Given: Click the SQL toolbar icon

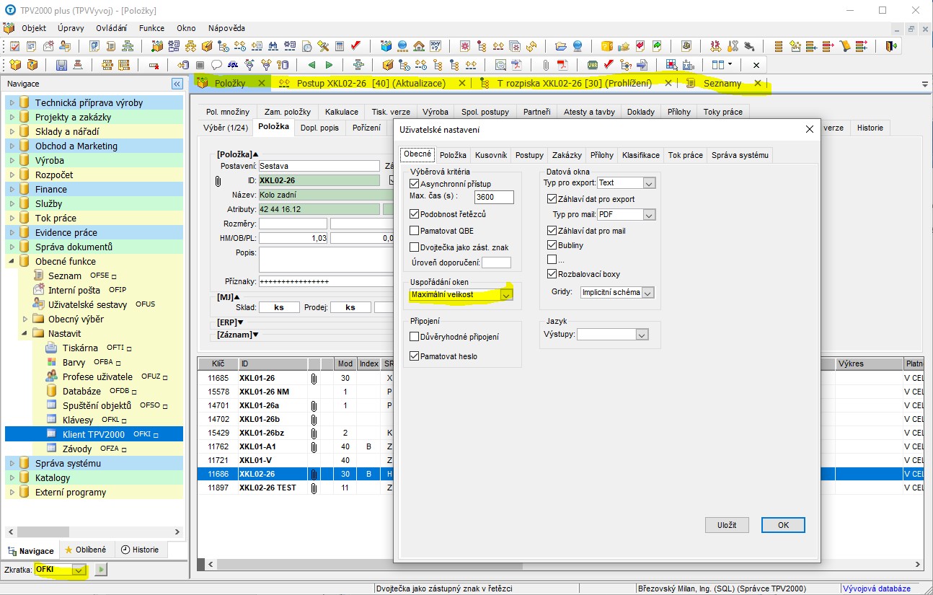Looking at the screenshot, I should 233,64.
